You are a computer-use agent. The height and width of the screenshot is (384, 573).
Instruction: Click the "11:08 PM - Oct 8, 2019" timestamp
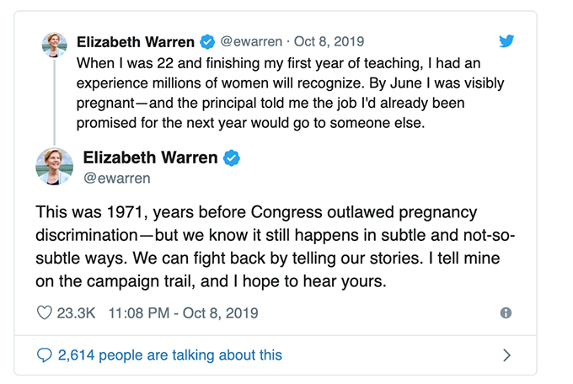[x=183, y=312]
